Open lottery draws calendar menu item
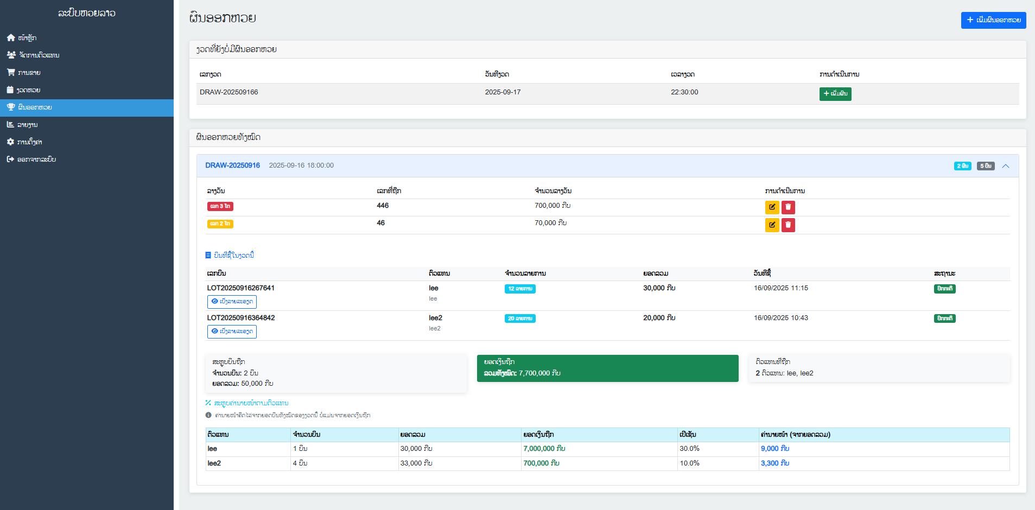1035x510 pixels. (x=28, y=90)
